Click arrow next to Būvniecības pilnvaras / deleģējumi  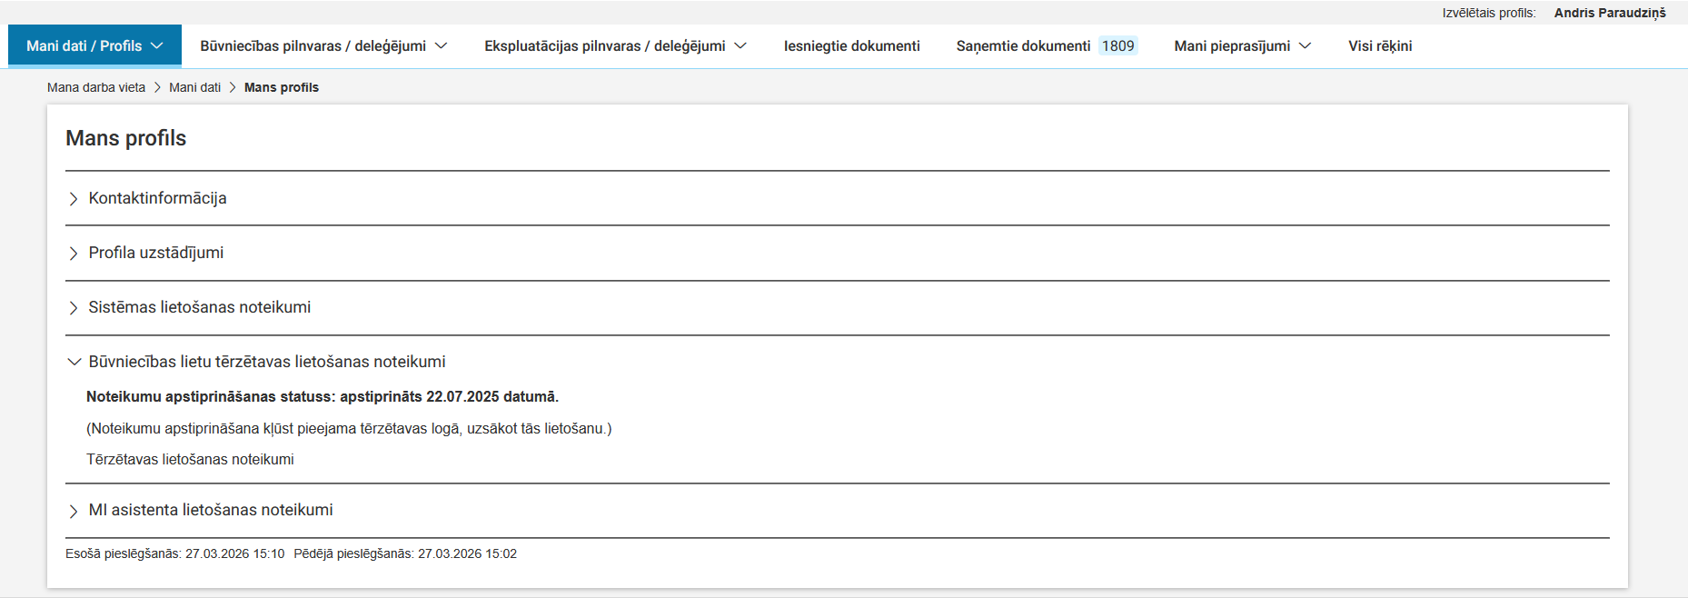point(442,46)
